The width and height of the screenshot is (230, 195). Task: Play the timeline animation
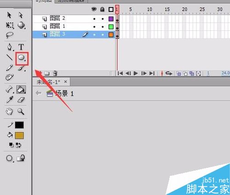tap(136, 74)
